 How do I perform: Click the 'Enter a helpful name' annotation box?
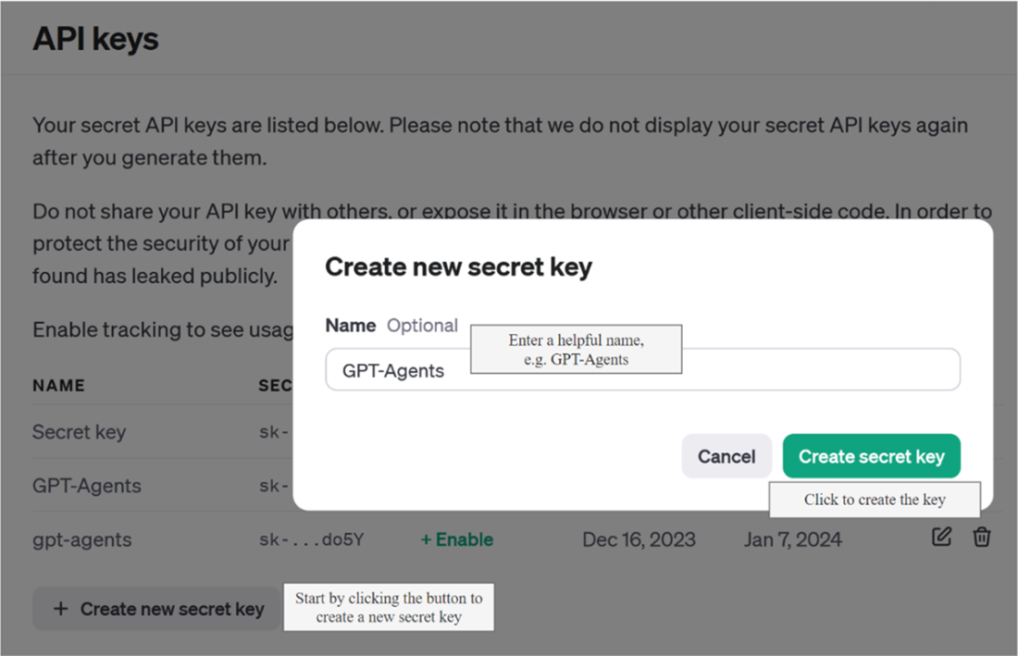[x=576, y=349]
